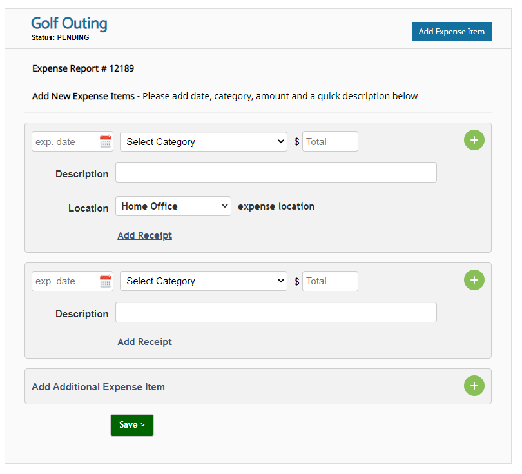Image resolution: width=522 pixels, height=474 pixels.
Task: Click green plus icon on first expense item
Action: pos(474,140)
